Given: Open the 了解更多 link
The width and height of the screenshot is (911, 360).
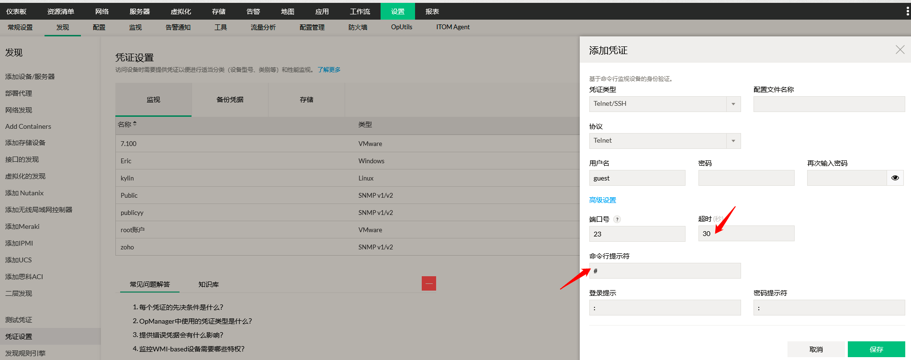Looking at the screenshot, I should (x=329, y=69).
